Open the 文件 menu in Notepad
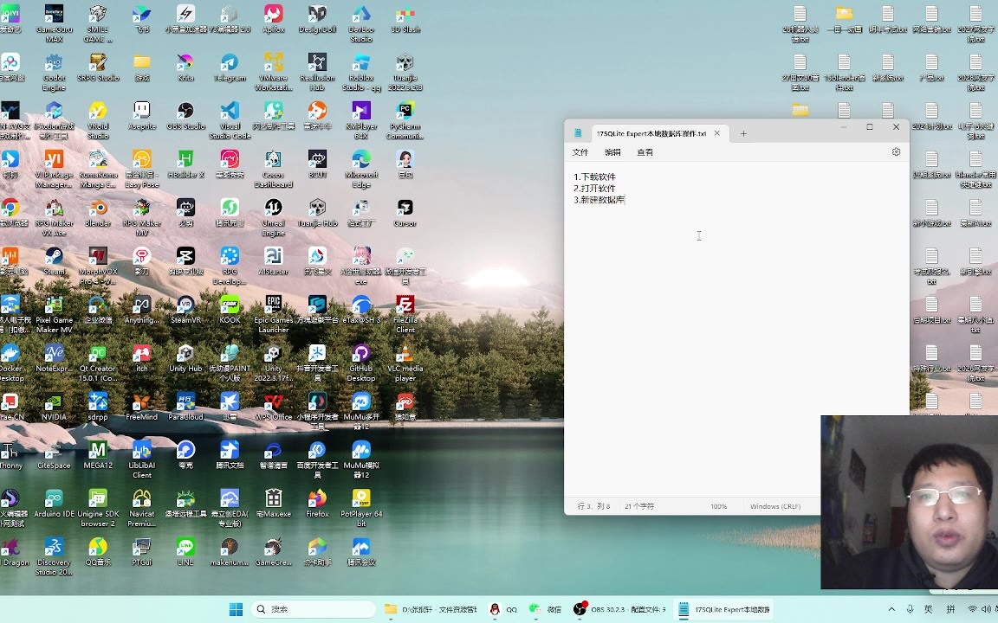 click(x=580, y=152)
